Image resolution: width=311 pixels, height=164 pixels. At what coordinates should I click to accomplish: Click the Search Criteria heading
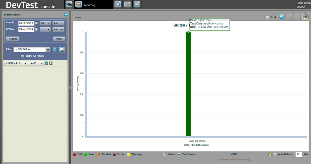(x=12, y=15)
